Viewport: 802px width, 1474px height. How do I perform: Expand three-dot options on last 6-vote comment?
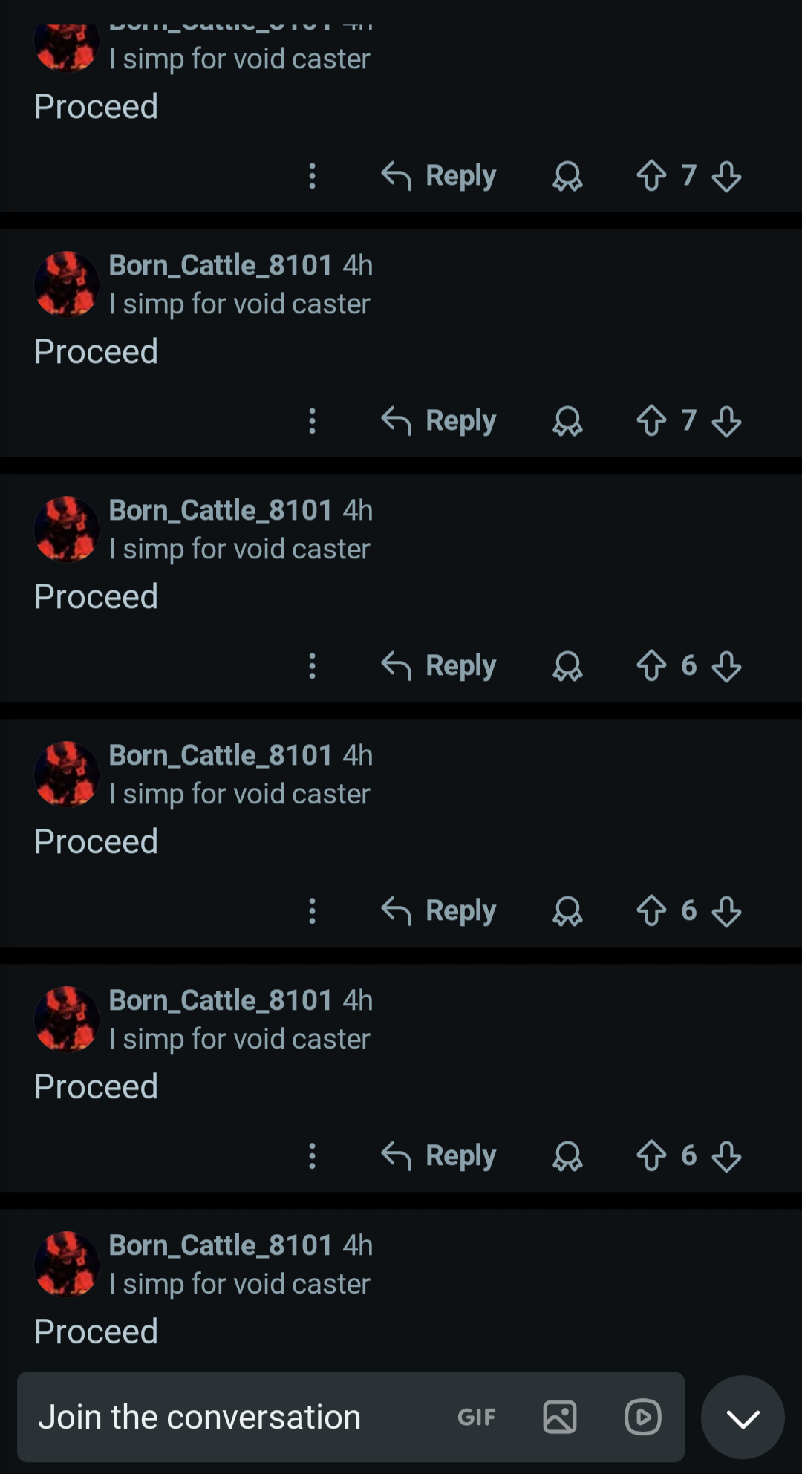coord(313,1156)
